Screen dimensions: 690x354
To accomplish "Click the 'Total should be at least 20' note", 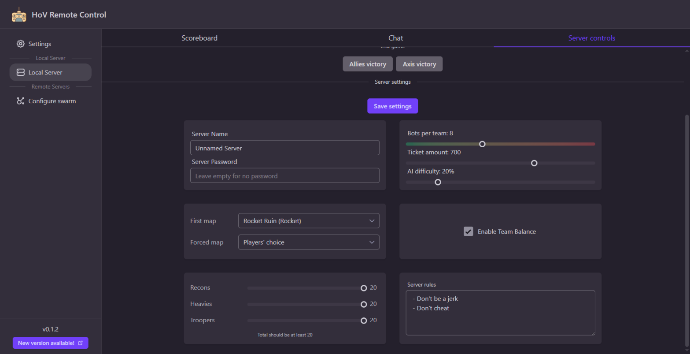I will [285, 335].
